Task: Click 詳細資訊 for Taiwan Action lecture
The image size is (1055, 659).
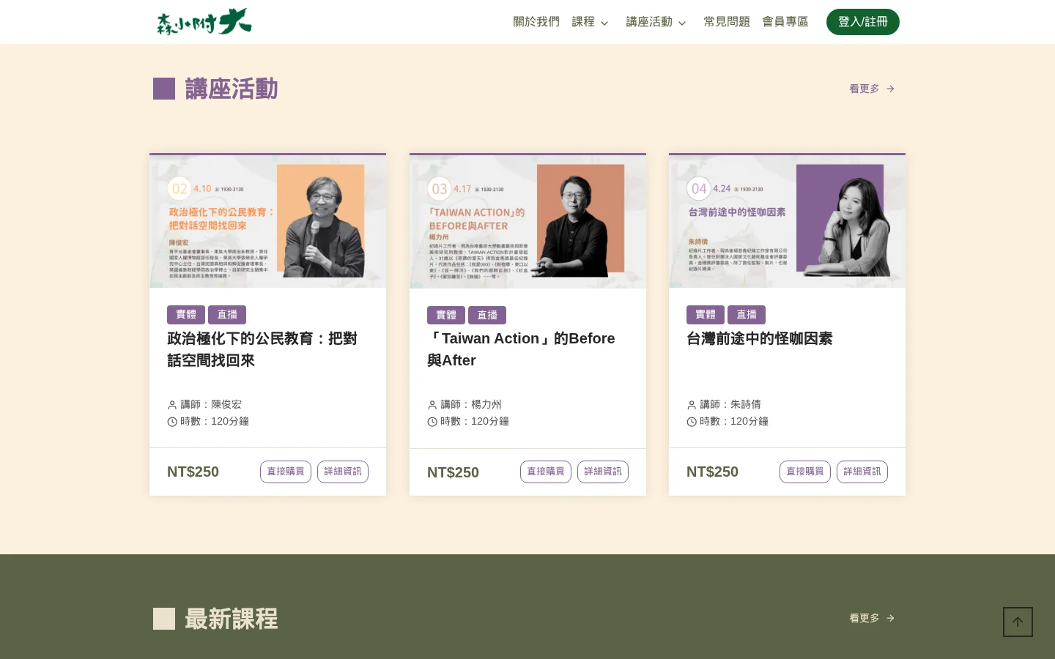Action: coord(603,472)
